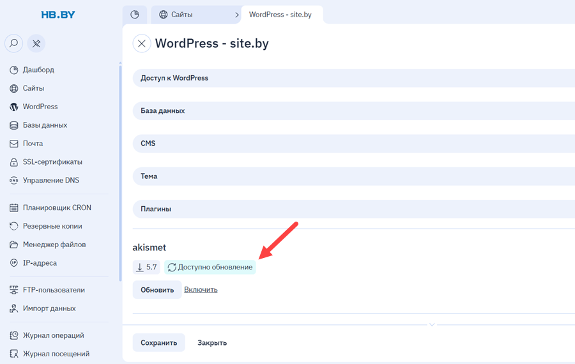This screenshot has height=364, width=575.
Task: Click the small chevron above Сохранить bar
Action: (x=432, y=325)
